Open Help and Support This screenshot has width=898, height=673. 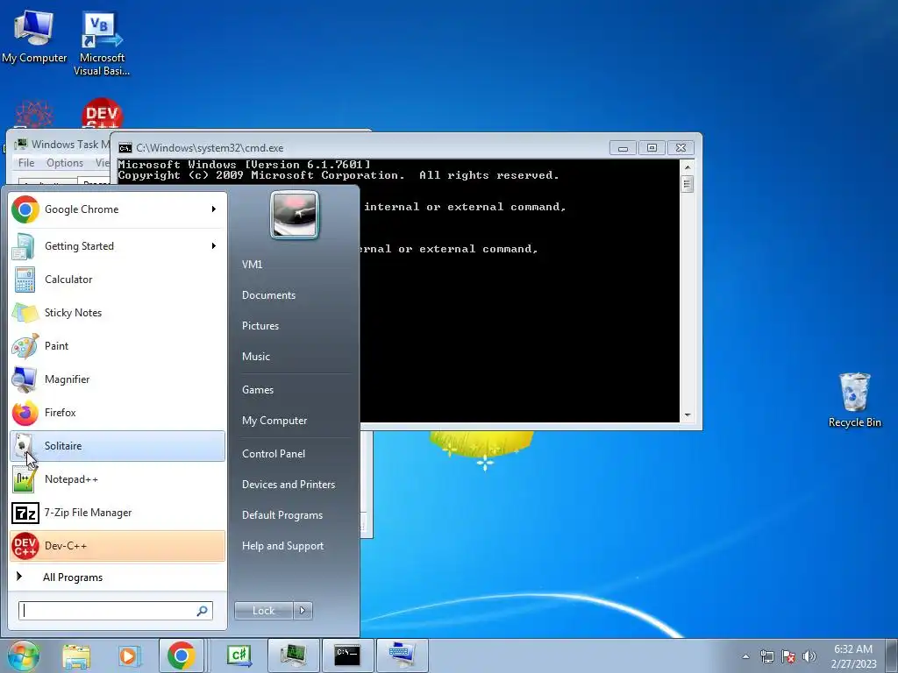pyautogui.click(x=283, y=546)
